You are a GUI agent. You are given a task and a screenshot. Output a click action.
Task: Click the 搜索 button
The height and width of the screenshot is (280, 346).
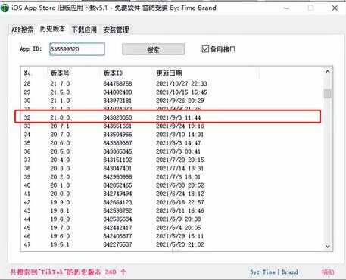(x=153, y=49)
